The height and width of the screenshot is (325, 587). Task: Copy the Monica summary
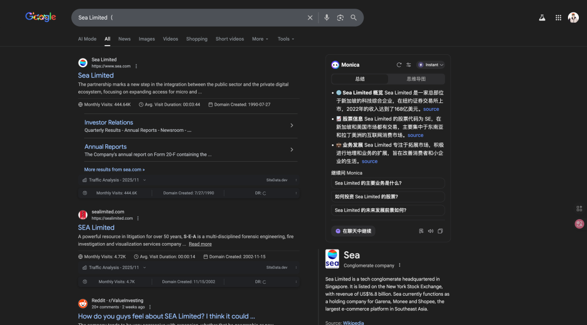coord(440,231)
